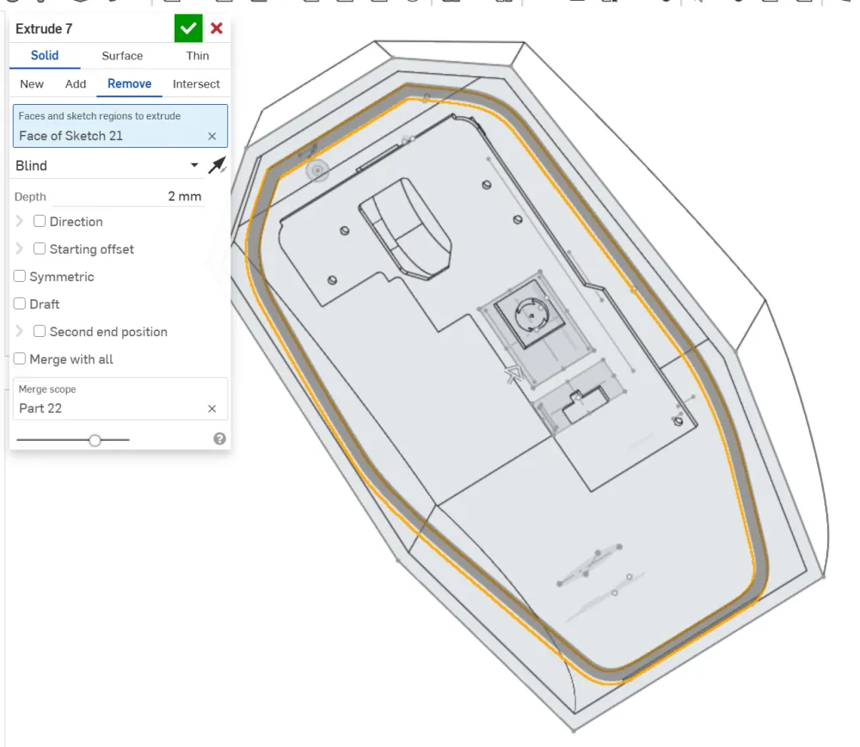Image resolution: width=860 pixels, height=747 pixels.
Task: Clear Part 22 from merge scope
Action: click(212, 408)
